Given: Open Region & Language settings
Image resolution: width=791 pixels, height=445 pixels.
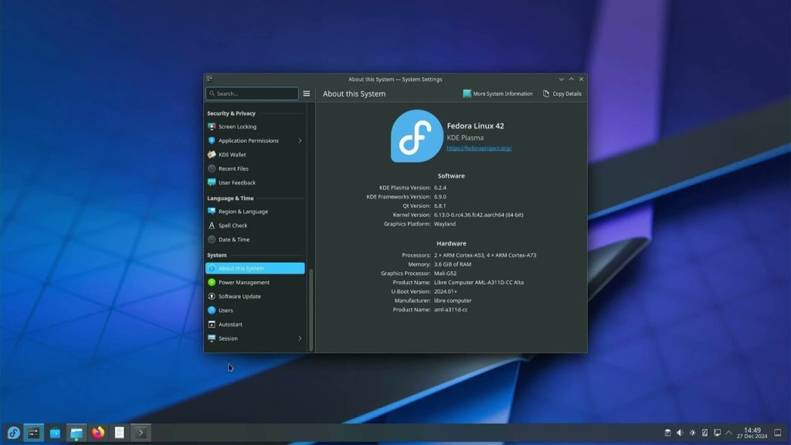Looking at the screenshot, I should (255, 212).
